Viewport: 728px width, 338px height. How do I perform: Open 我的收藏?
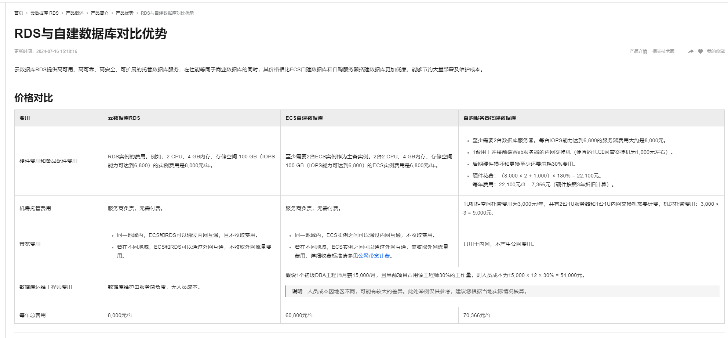(x=716, y=51)
